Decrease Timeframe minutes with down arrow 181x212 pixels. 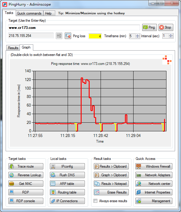[138, 37]
